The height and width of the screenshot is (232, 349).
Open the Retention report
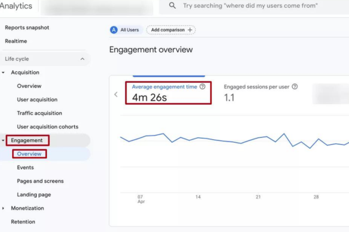(x=23, y=222)
